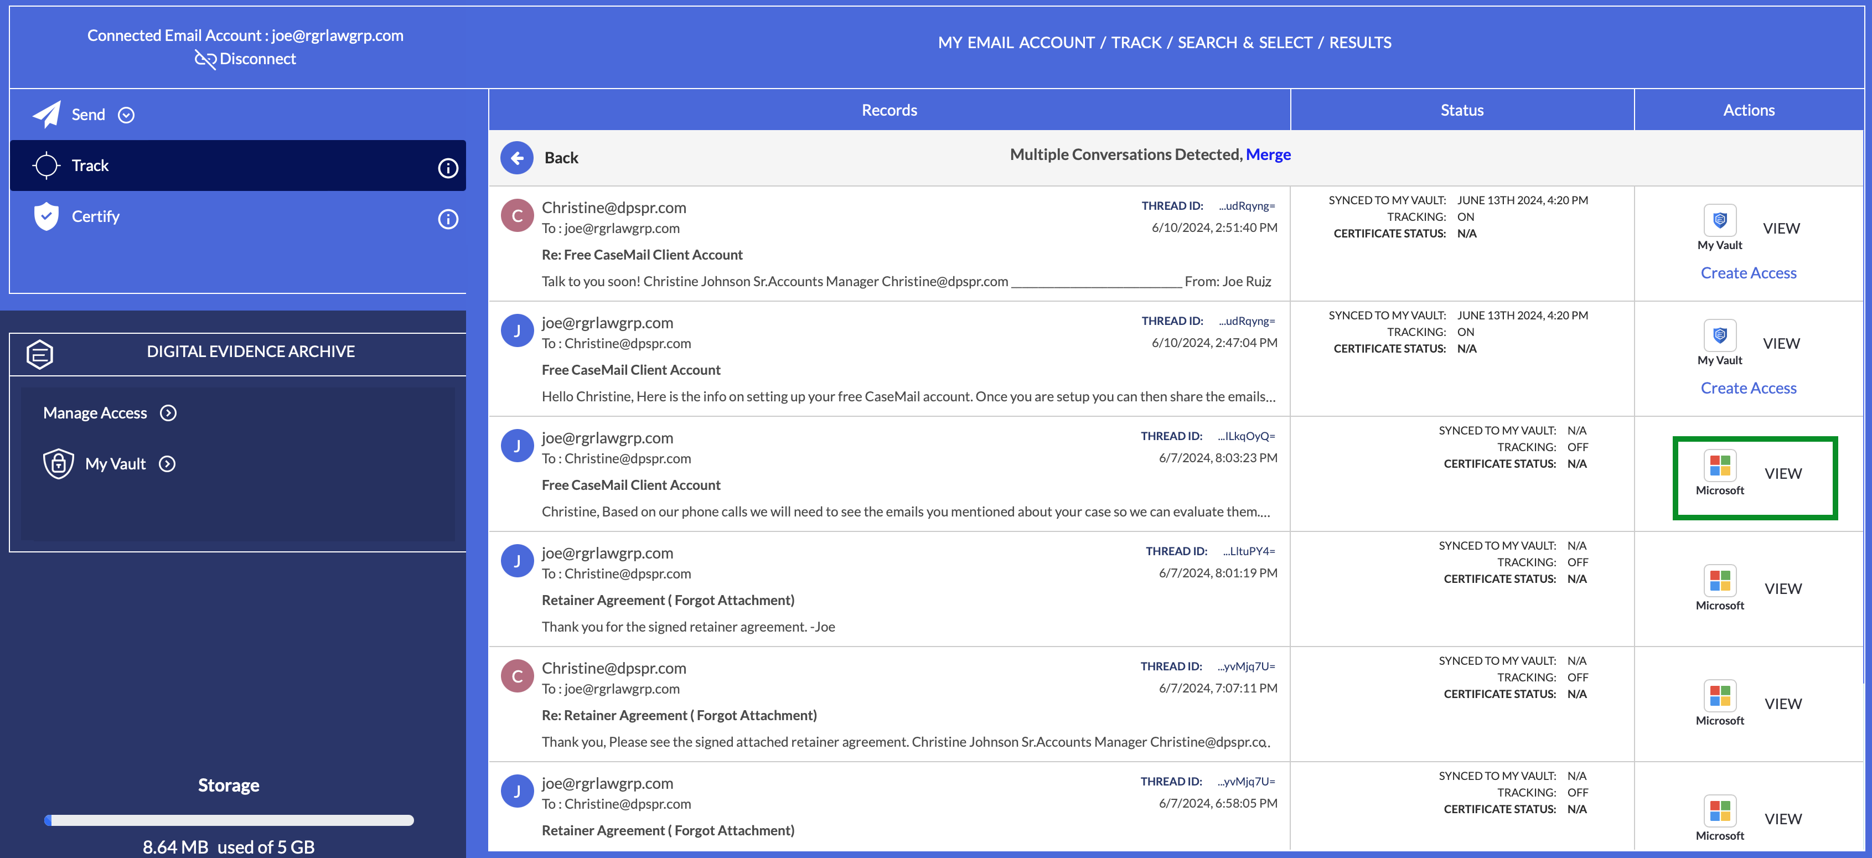Screen dimensions: 1872x858
Task: Click the Track crosshair icon
Action: tap(46, 166)
